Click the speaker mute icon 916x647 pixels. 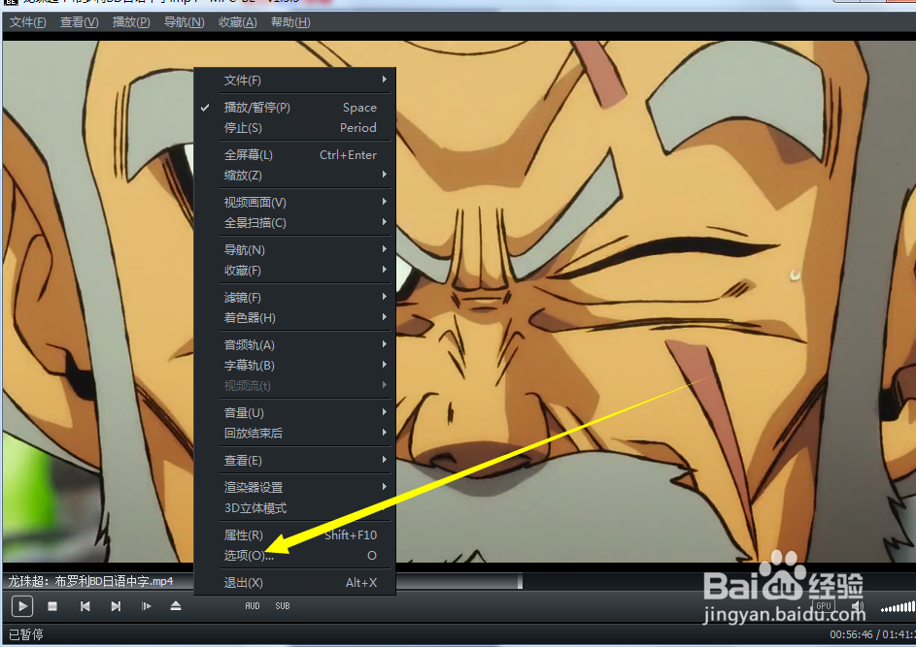(x=857, y=607)
